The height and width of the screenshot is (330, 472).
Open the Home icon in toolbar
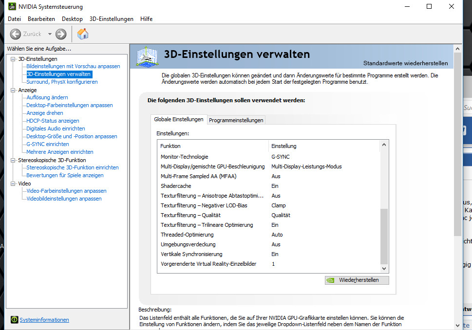click(83, 34)
